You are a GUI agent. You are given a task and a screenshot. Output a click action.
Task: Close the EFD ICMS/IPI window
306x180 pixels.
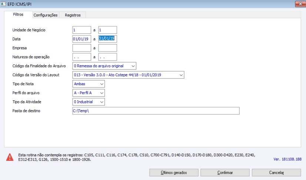pos(300,4)
